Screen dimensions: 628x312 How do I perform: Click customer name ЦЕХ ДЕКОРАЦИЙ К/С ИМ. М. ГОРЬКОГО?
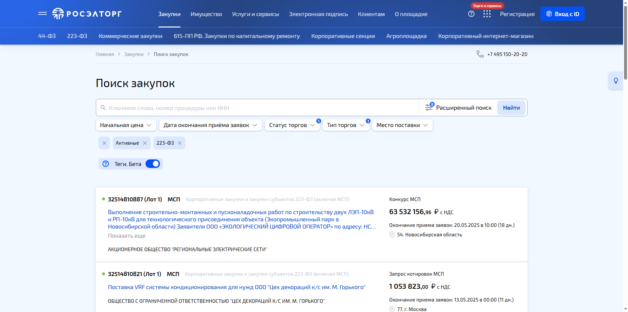tap(216, 301)
